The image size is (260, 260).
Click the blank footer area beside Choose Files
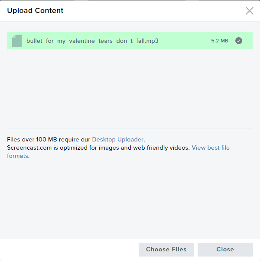coord(70,249)
